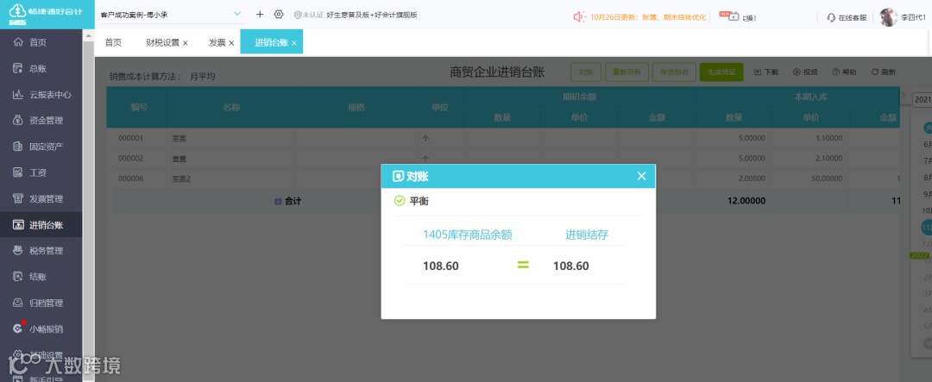Click the 名称 column header
932x382 pixels.
pyautogui.click(x=231, y=108)
